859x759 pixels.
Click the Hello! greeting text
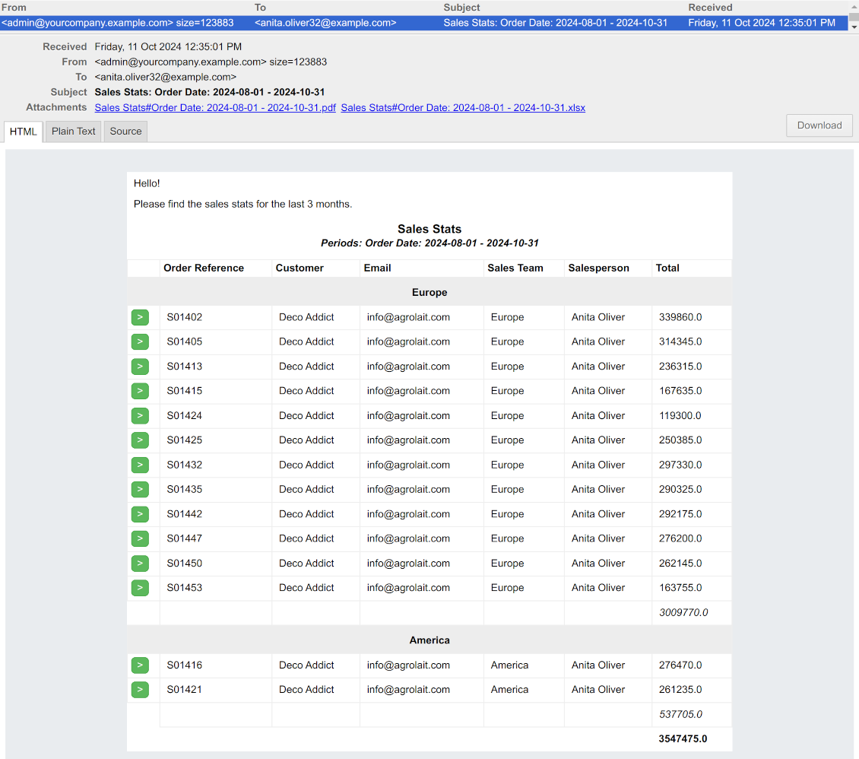tap(147, 183)
